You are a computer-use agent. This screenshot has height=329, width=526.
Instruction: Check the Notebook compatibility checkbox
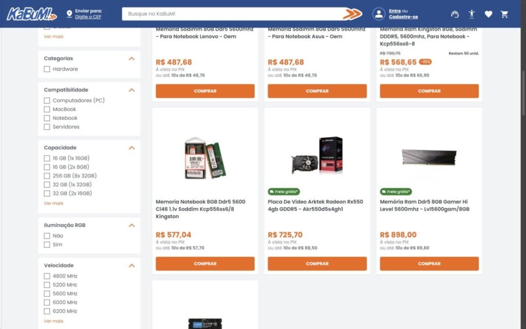tap(47, 118)
